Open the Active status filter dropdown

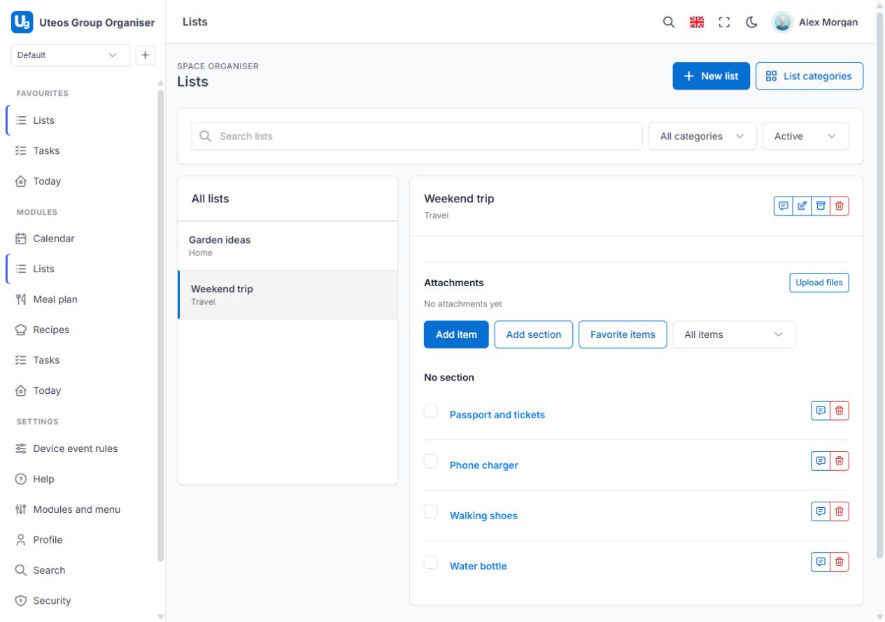pos(805,136)
